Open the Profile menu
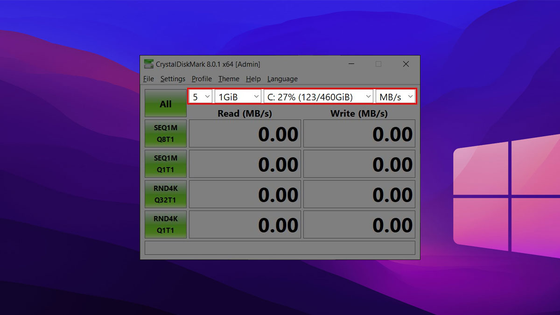 click(202, 79)
